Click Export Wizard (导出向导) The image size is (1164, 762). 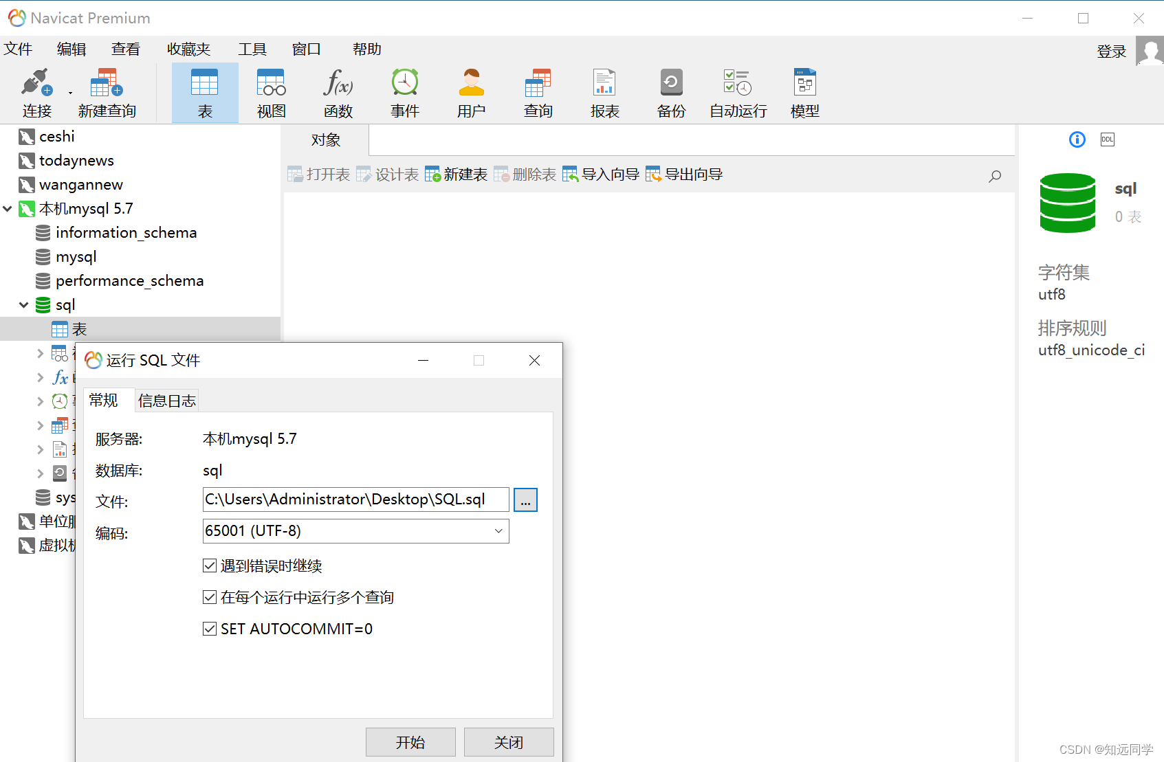[x=684, y=175]
